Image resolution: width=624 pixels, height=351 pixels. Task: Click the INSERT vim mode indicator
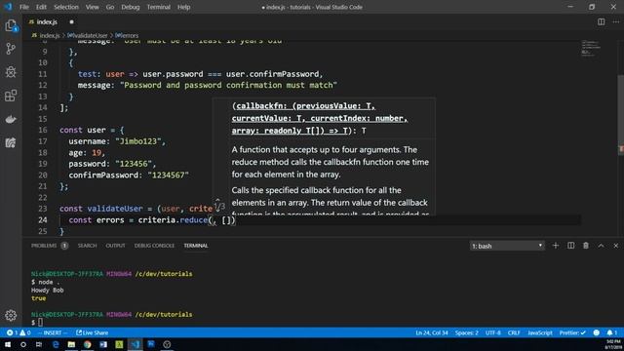53,332
